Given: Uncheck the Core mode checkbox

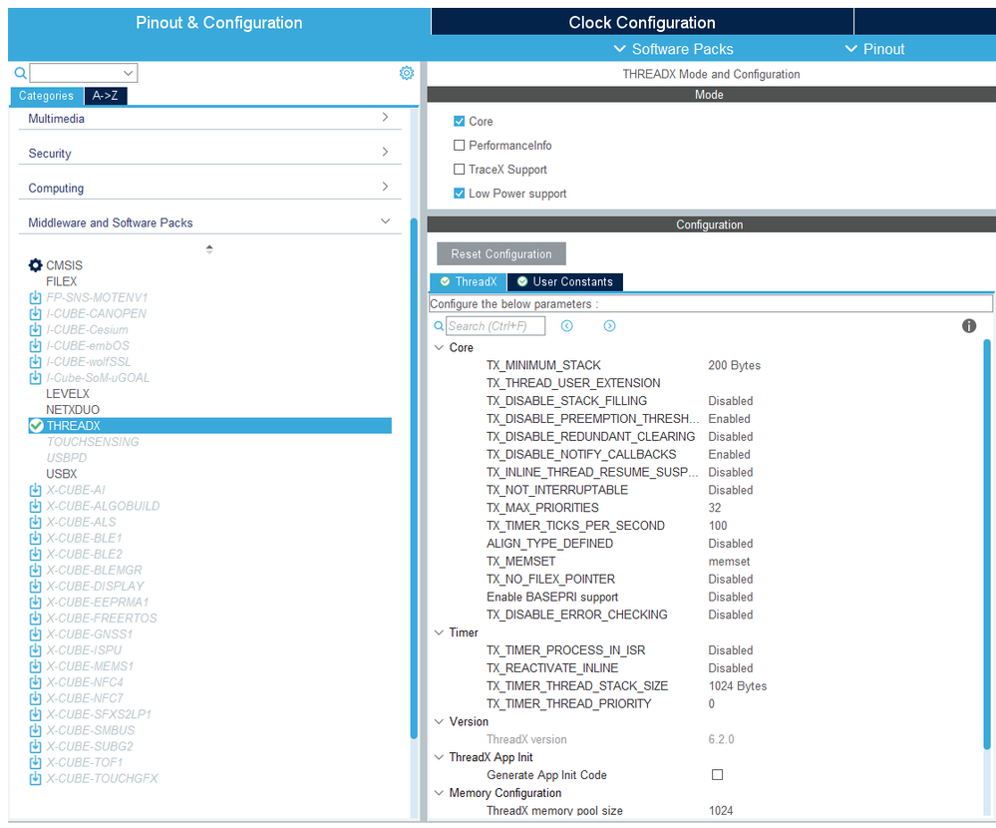Looking at the screenshot, I should tap(460, 122).
